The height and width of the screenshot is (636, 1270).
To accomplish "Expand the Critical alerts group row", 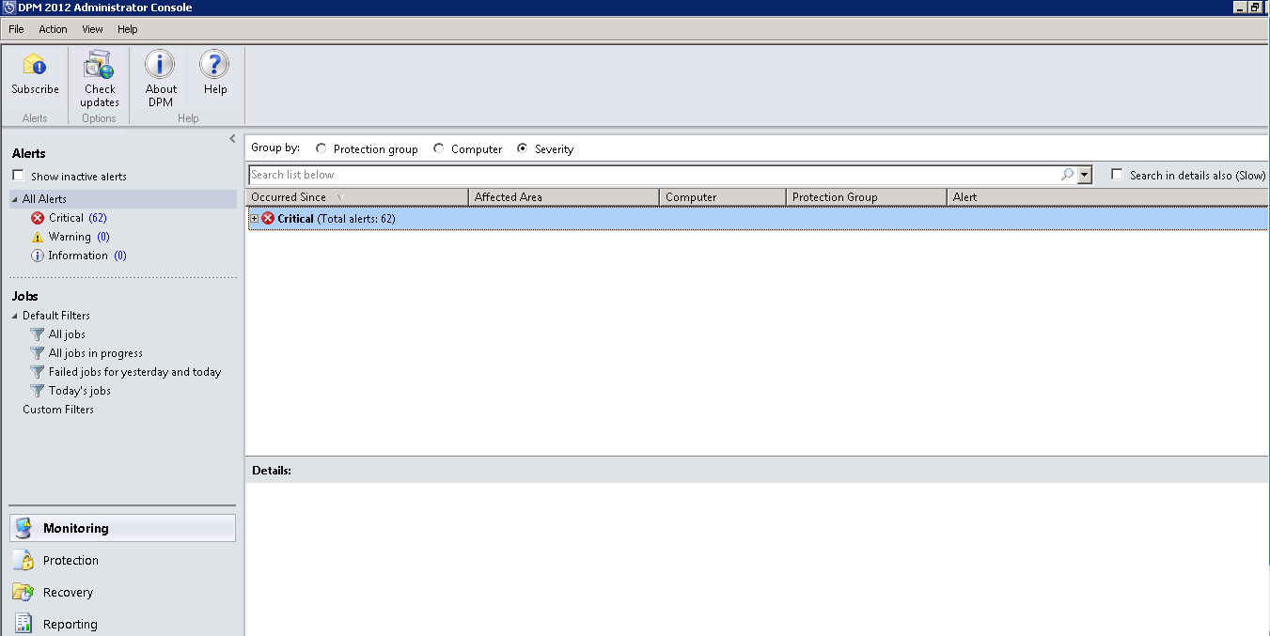I will [x=253, y=217].
